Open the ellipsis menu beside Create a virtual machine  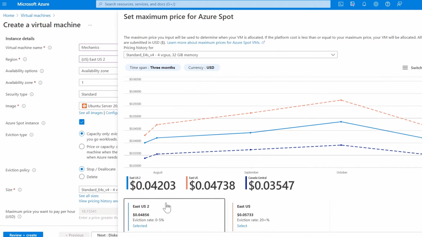[90, 25]
